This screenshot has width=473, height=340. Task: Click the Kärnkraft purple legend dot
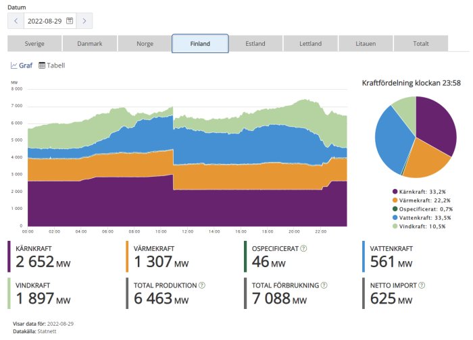click(x=395, y=192)
